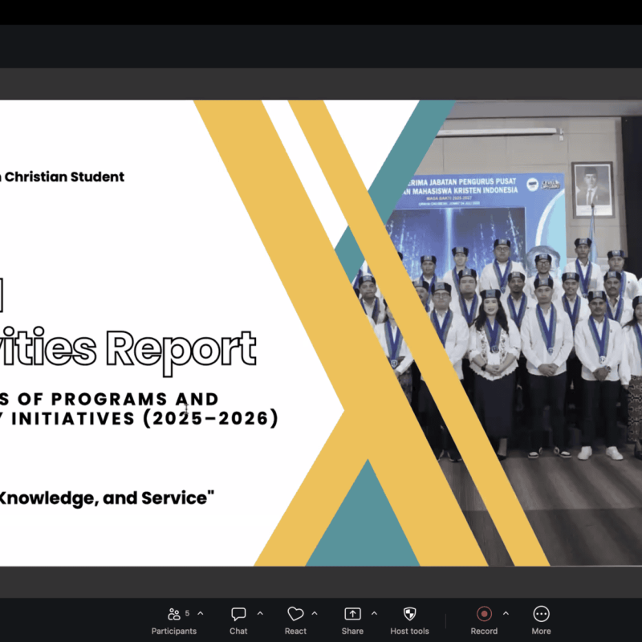Click the "Knowledge, and Service" motto text
This screenshot has width=642, height=642.
[107, 498]
